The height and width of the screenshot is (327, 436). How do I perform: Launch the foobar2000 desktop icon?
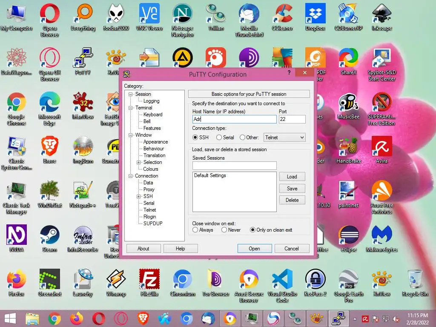(116, 17)
